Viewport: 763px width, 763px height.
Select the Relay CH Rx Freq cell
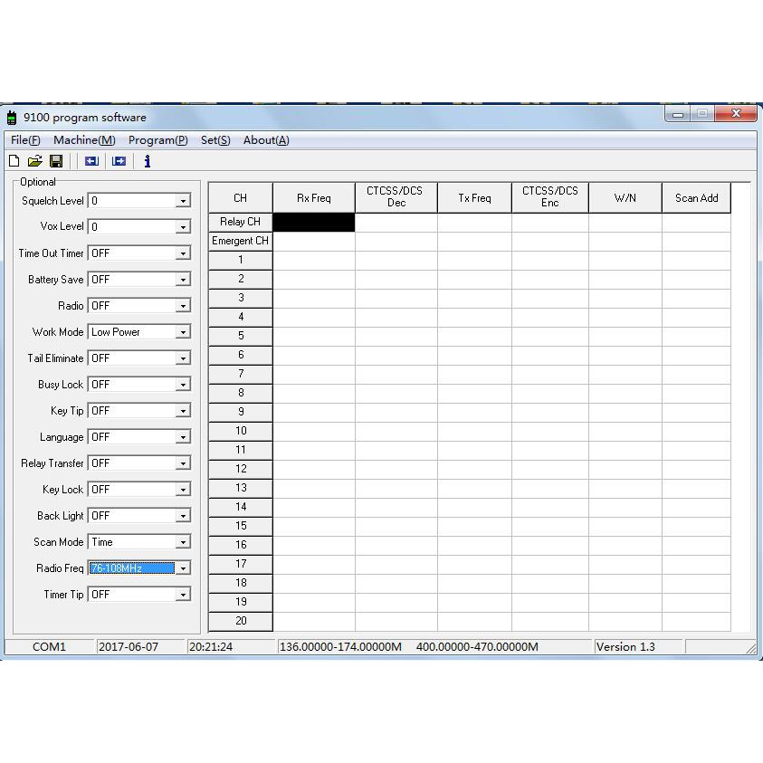314,222
